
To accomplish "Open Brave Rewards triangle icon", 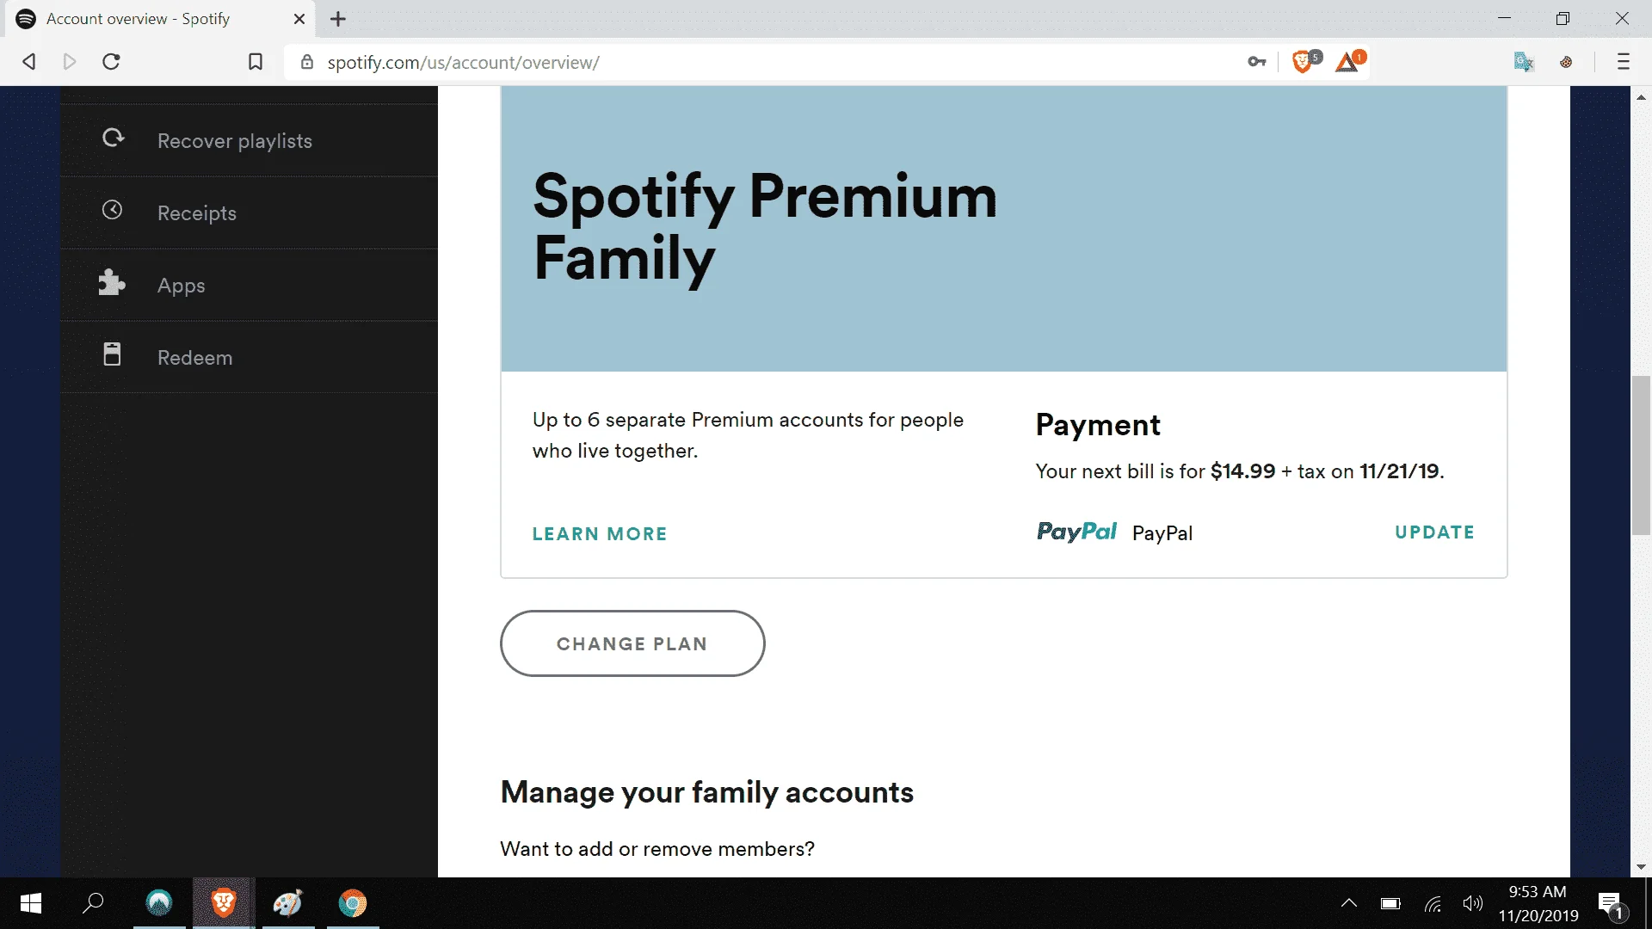I will [1348, 61].
